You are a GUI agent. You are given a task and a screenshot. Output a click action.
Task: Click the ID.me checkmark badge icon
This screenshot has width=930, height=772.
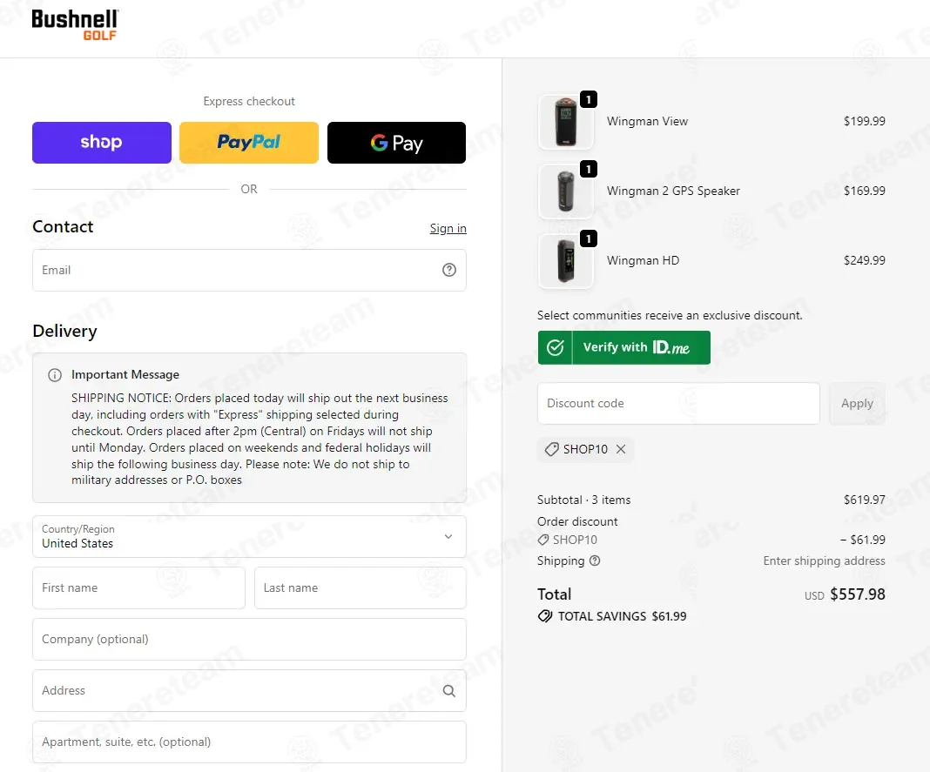pyautogui.click(x=556, y=347)
